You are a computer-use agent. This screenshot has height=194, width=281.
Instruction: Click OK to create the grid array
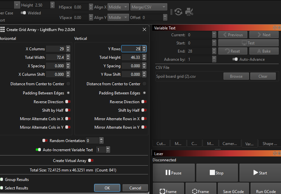(x=107, y=188)
